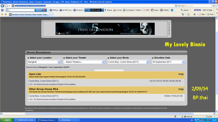Screen dimensions: 218x122
Task: Open the KMPlayer toolbar shortcut
Action: coord(54,10)
